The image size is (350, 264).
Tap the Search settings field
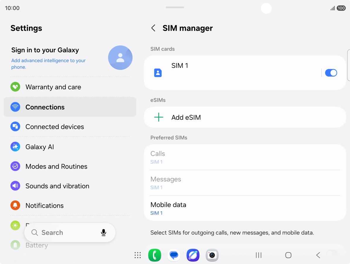[70, 233]
